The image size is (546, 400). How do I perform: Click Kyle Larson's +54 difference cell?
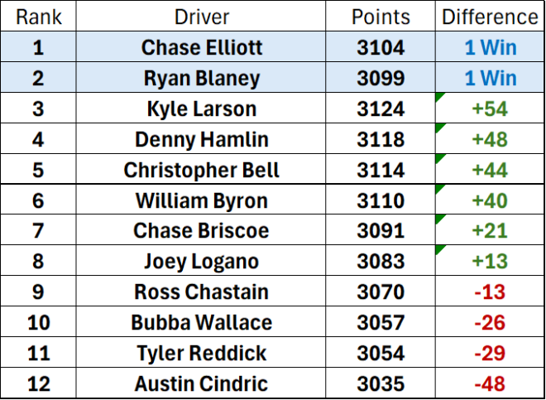490,108
